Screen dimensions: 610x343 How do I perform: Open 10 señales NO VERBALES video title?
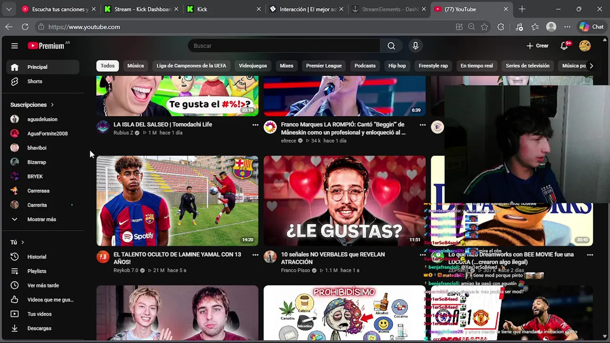click(x=333, y=258)
